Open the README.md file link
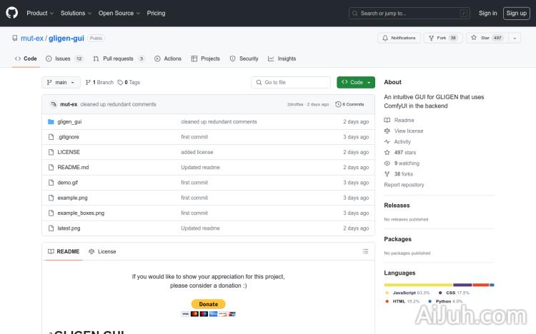536x334 pixels. pos(73,167)
